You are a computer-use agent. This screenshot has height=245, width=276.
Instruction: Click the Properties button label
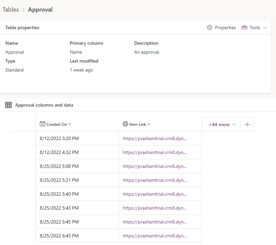point(225,28)
